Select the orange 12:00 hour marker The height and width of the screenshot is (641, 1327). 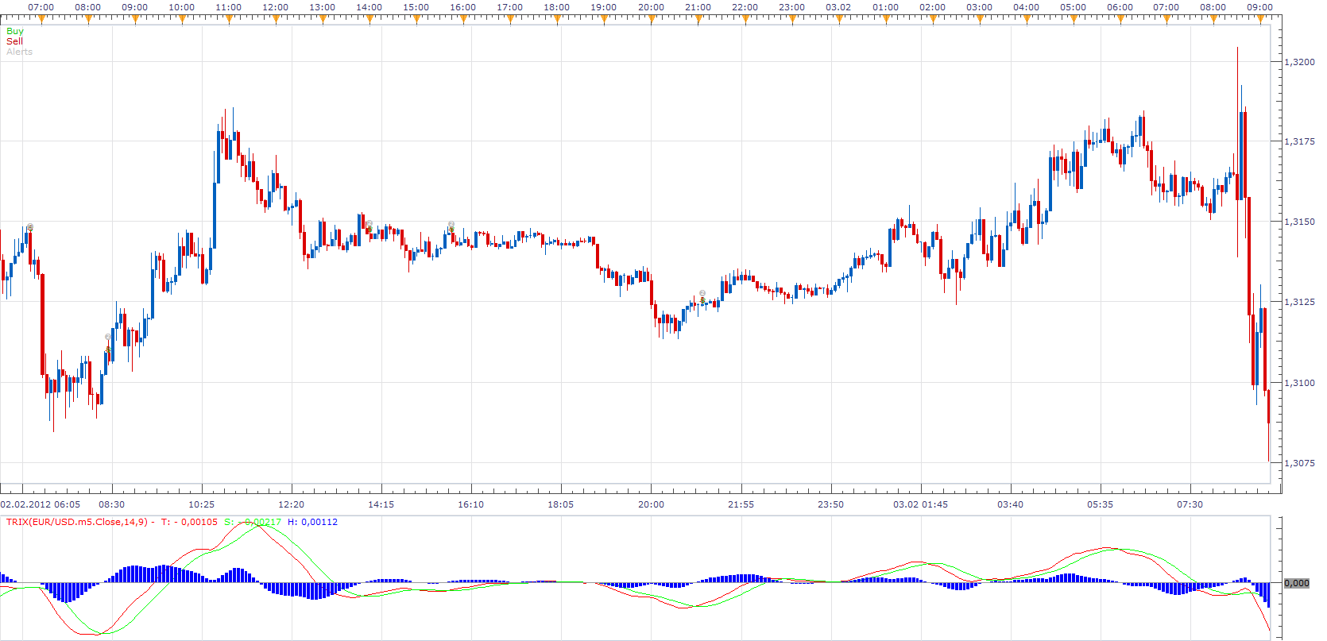276,18
